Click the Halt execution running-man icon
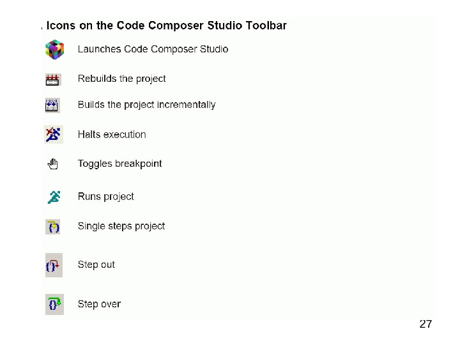Viewport: 460px width, 345px height. [x=54, y=134]
